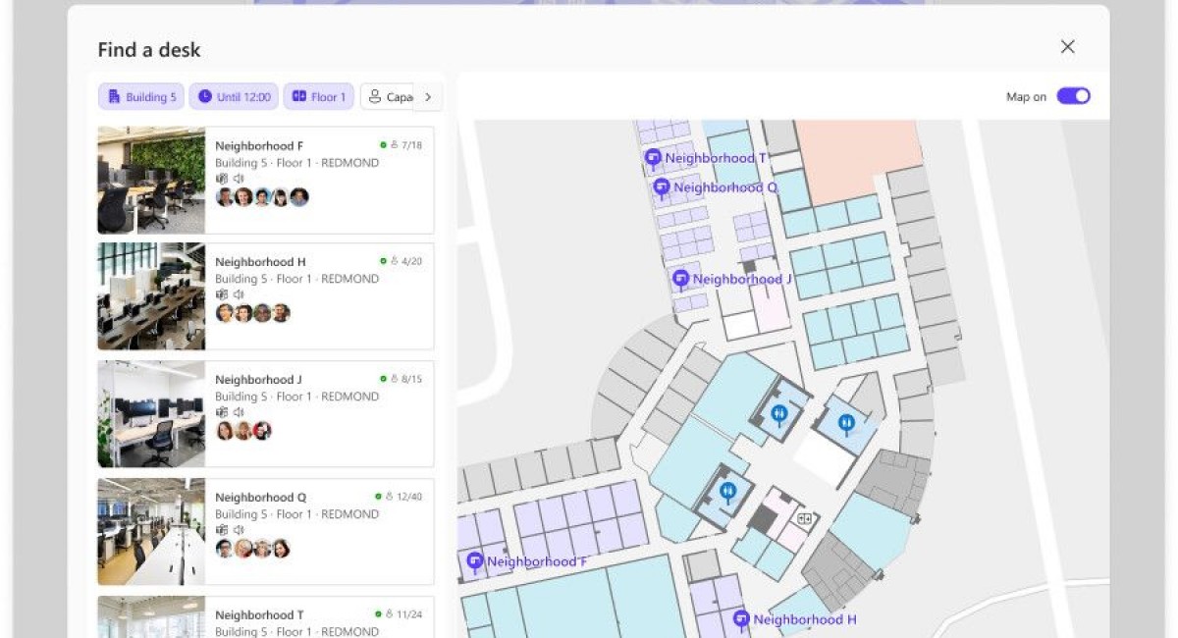The height and width of the screenshot is (638, 1178).
Task: Open the Building 5 filter chip
Action: pyautogui.click(x=140, y=96)
